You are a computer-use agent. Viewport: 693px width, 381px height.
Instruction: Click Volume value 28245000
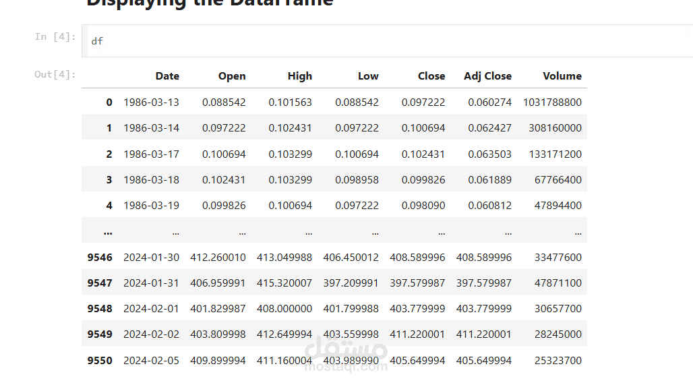tap(558, 334)
